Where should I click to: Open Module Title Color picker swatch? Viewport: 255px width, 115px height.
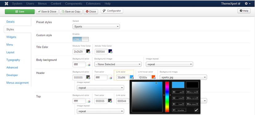(x=88, y=51)
